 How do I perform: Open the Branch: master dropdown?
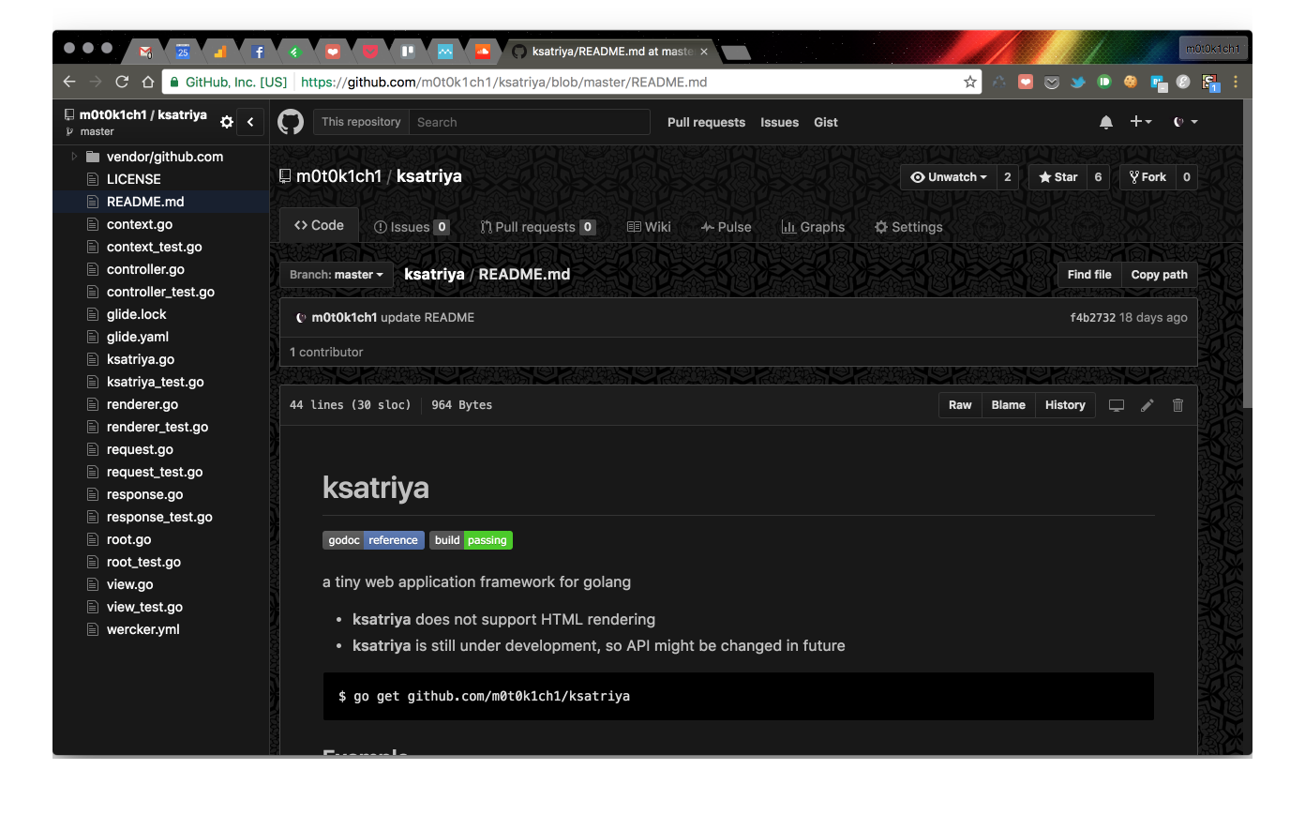336,275
